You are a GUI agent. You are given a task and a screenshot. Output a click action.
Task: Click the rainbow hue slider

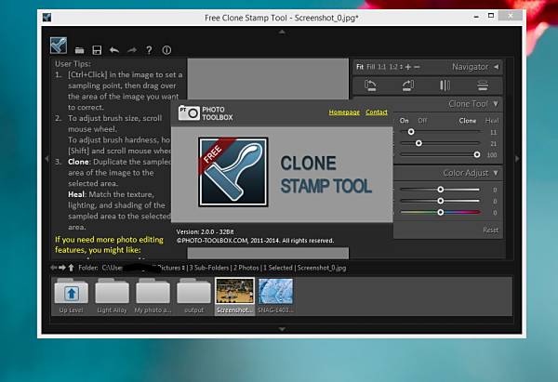(x=440, y=212)
